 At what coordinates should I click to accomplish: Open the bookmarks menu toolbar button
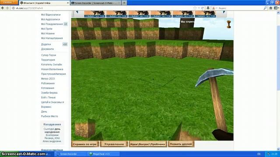(x=276, y=8)
